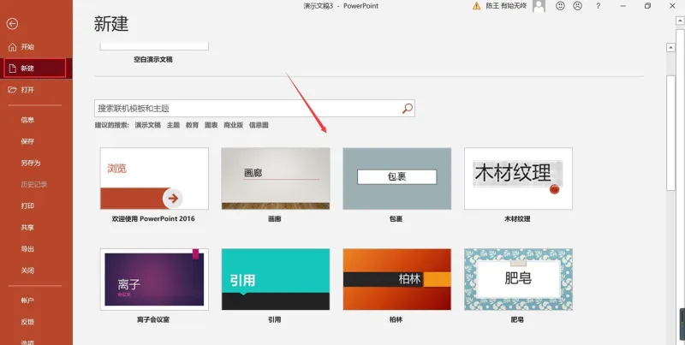This screenshot has width=685, height=345.
Task: Click the yellow warning icon in title bar
Action: (x=476, y=6)
